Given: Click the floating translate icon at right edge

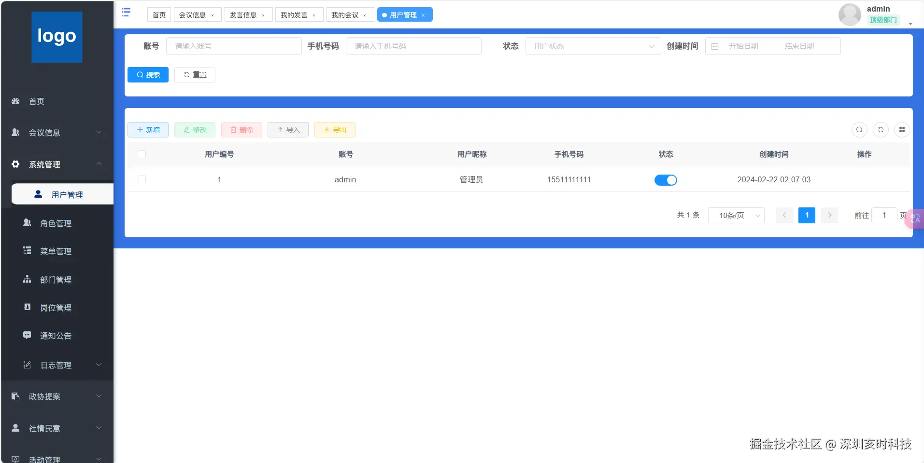Looking at the screenshot, I should pyautogui.click(x=914, y=218).
